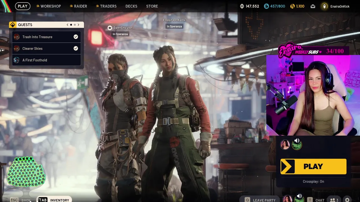
Task: Click the trader portrait beside Trash Into Treasure
Action: point(17,37)
